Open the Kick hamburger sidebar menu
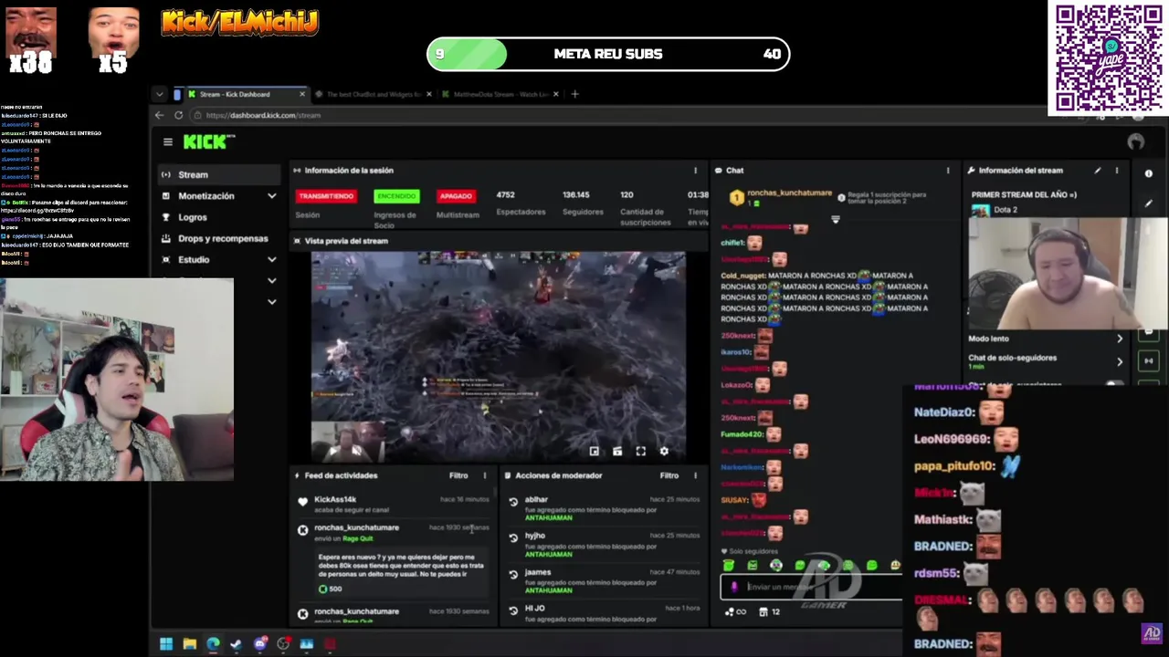The width and height of the screenshot is (1169, 657). (x=168, y=141)
